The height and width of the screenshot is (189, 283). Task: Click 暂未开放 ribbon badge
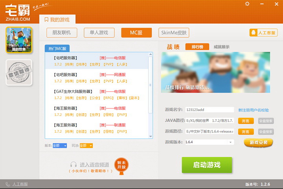(121, 166)
